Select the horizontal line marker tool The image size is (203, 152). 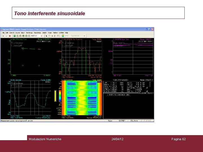(x=49, y=36)
